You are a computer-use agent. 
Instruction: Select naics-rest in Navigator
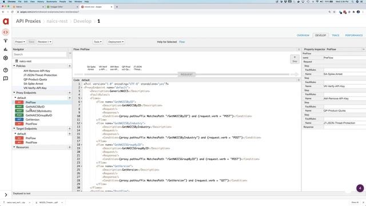(25, 61)
